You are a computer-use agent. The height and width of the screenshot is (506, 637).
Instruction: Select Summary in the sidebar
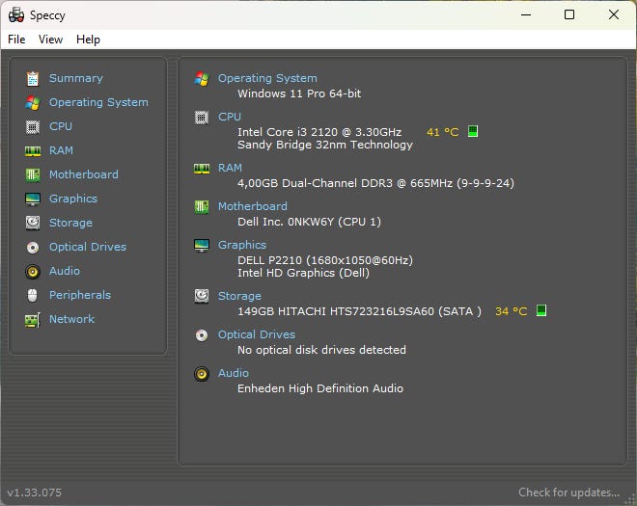click(x=76, y=78)
